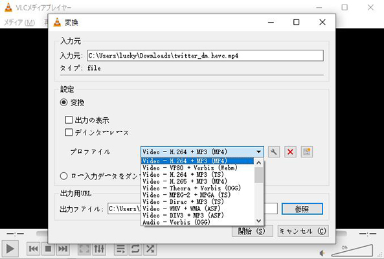
Task: Click the 開始 (S) start button
Action: click(x=253, y=231)
